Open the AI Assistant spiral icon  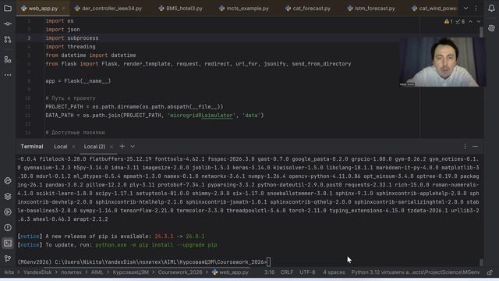(491, 28)
